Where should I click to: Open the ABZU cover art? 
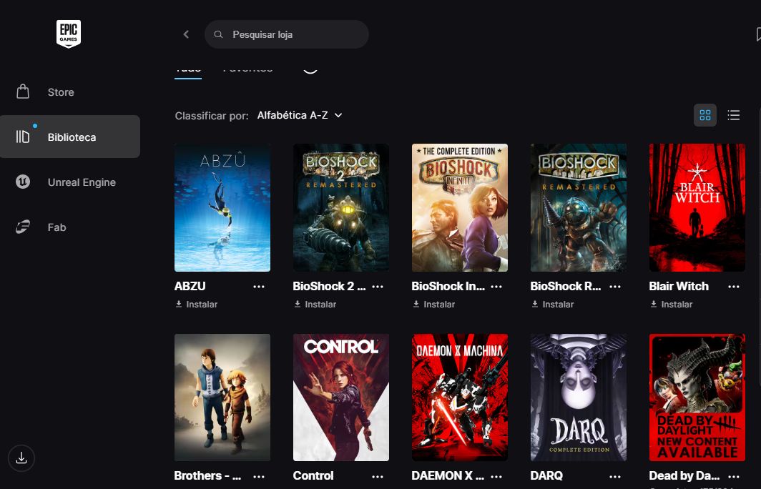[222, 207]
